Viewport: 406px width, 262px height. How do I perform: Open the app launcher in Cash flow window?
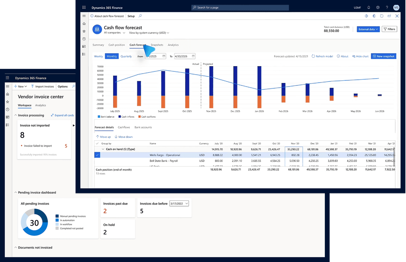[84, 7]
